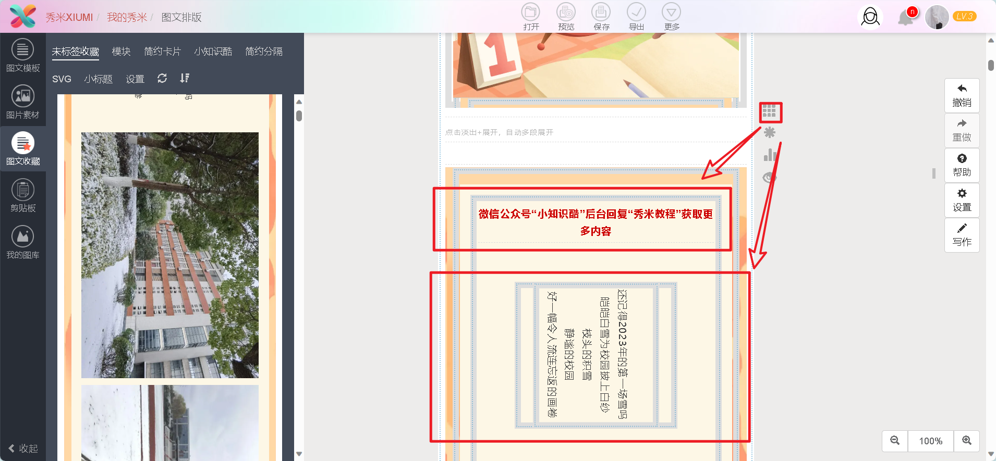The width and height of the screenshot is (996, 461).
Task: Switch to 未标签收藏 tab
Action: (x=75, y=52)
